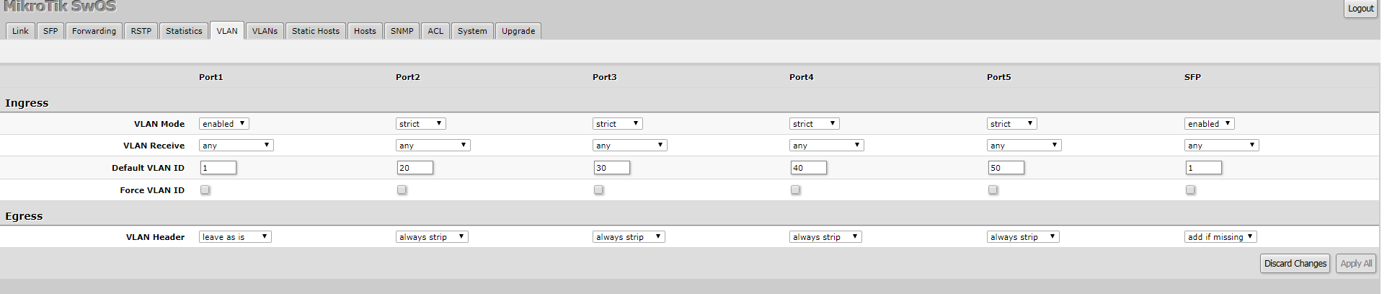Check Force VLAN ID for SFP port
The width and height of the screenshot is (1387, 294).
click(x=1191, y=190)
